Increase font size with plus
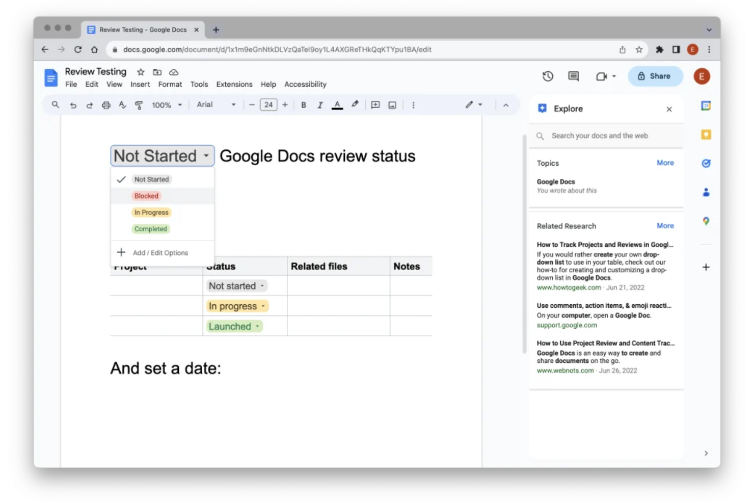This screenshot has height=503, width=754. tap(285, 104)
